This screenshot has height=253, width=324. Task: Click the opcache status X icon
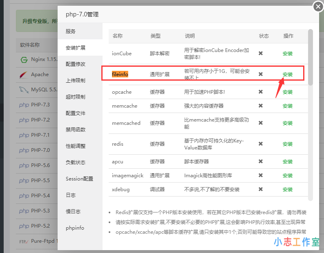tap(261, 92)
